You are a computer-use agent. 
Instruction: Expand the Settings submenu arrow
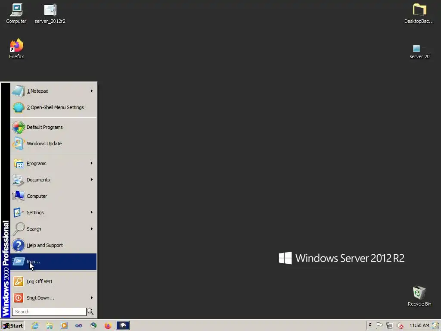pos(91,212)
